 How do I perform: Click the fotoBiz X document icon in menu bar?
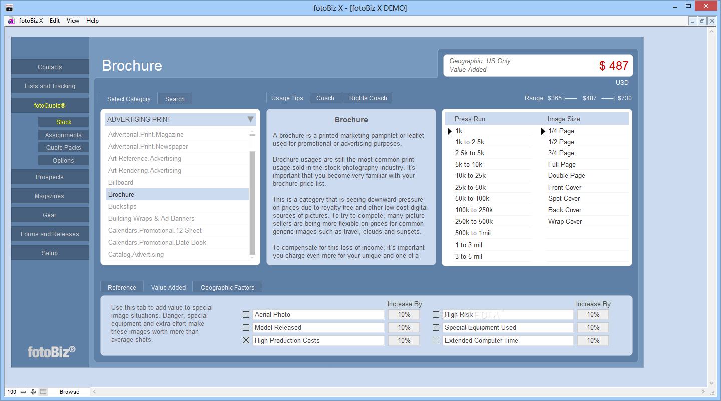[11, 21]
